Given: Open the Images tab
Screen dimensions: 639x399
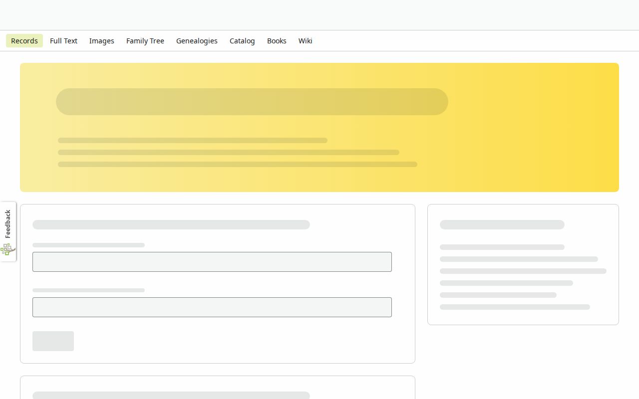Looking at the screenshot, I should pyautogui.click(x=102, y=41).
